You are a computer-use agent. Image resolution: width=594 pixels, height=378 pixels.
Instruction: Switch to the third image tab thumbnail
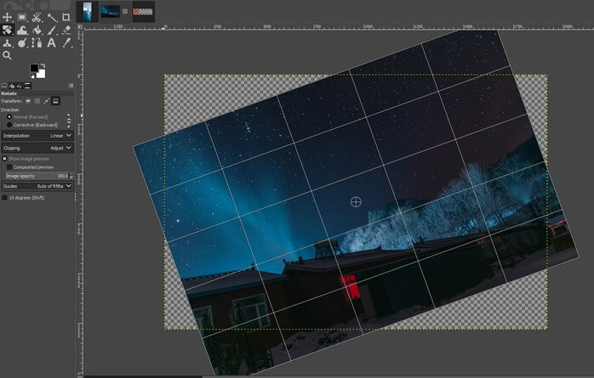[x=143, y=12]
